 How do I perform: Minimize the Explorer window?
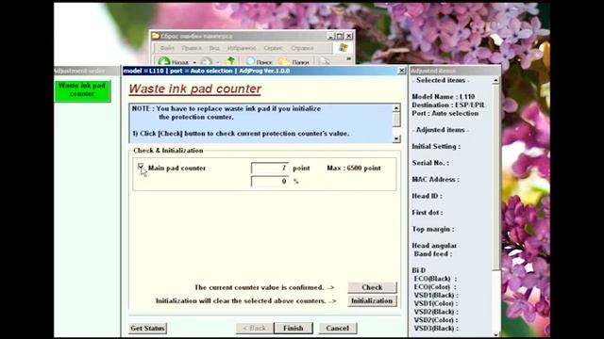coord(330,36)
